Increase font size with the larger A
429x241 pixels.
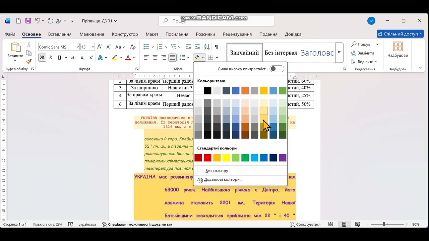tap(100, 47)
